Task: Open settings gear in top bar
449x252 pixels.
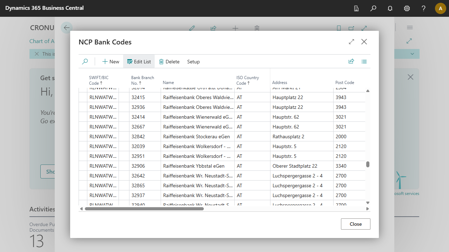Action: (x=407, y=8)
